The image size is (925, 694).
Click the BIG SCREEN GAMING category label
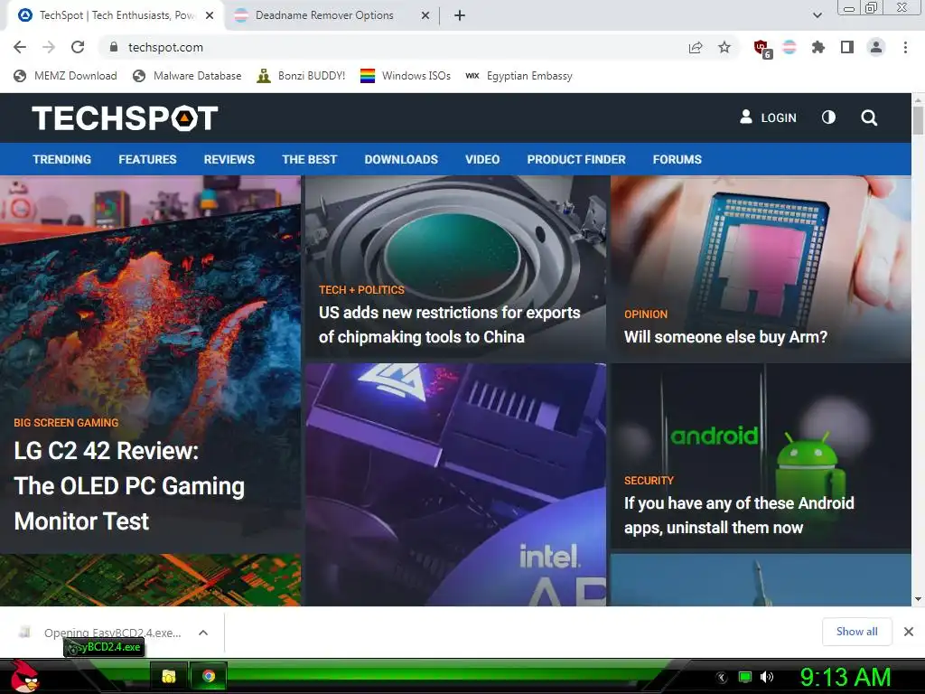tap(66, 423)
